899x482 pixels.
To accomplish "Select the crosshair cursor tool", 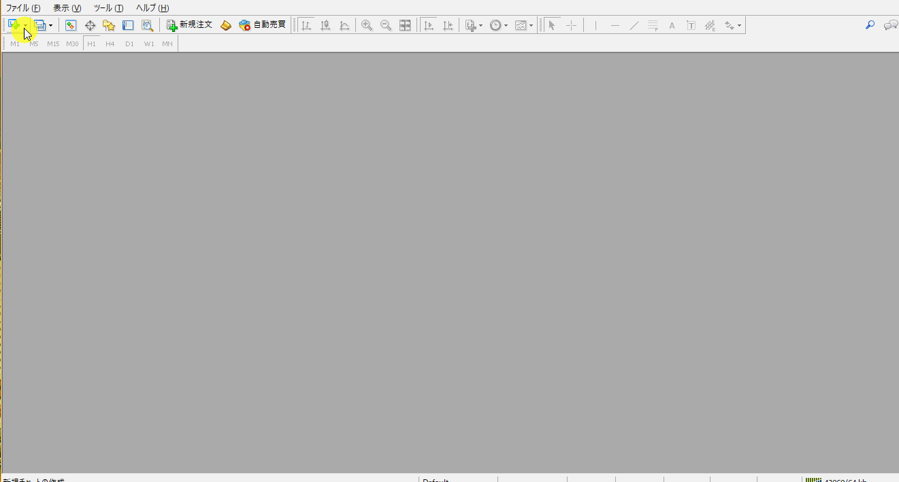I will pos(571,25).
